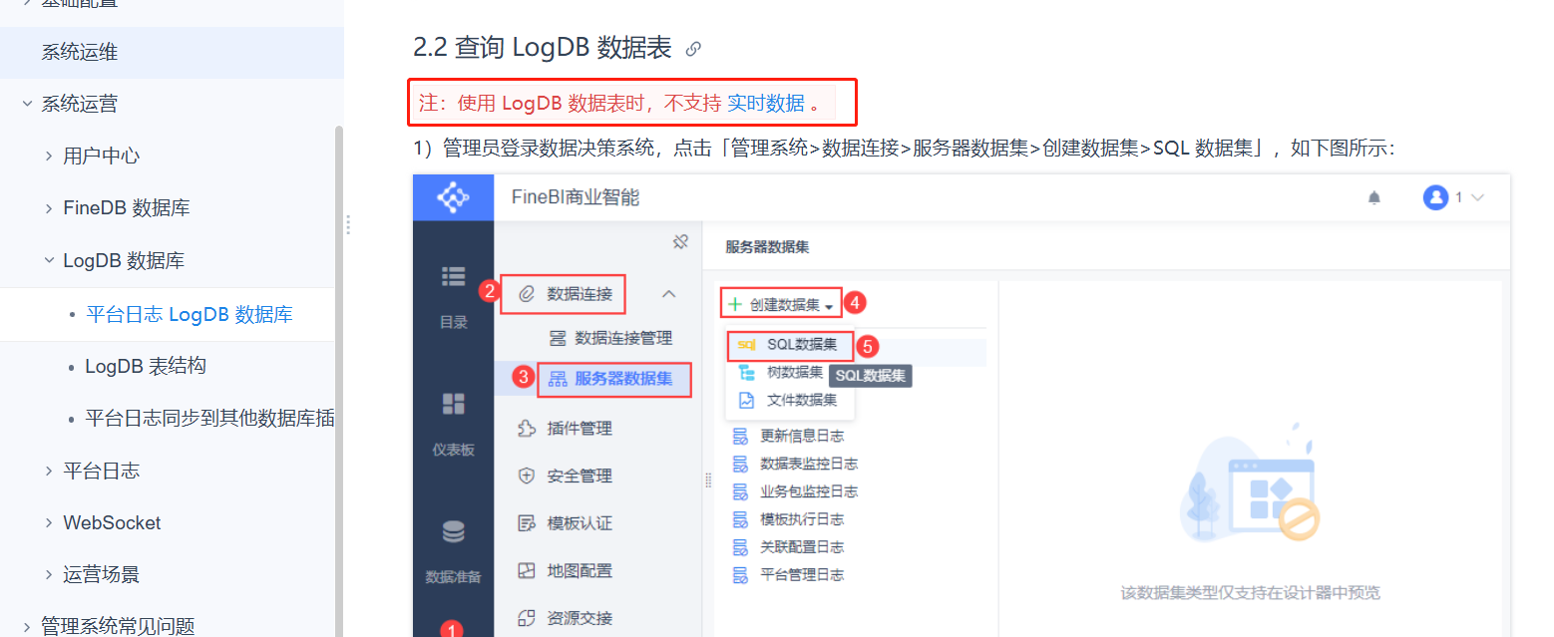Choose 树数据集 from the dropdown list

780,372
